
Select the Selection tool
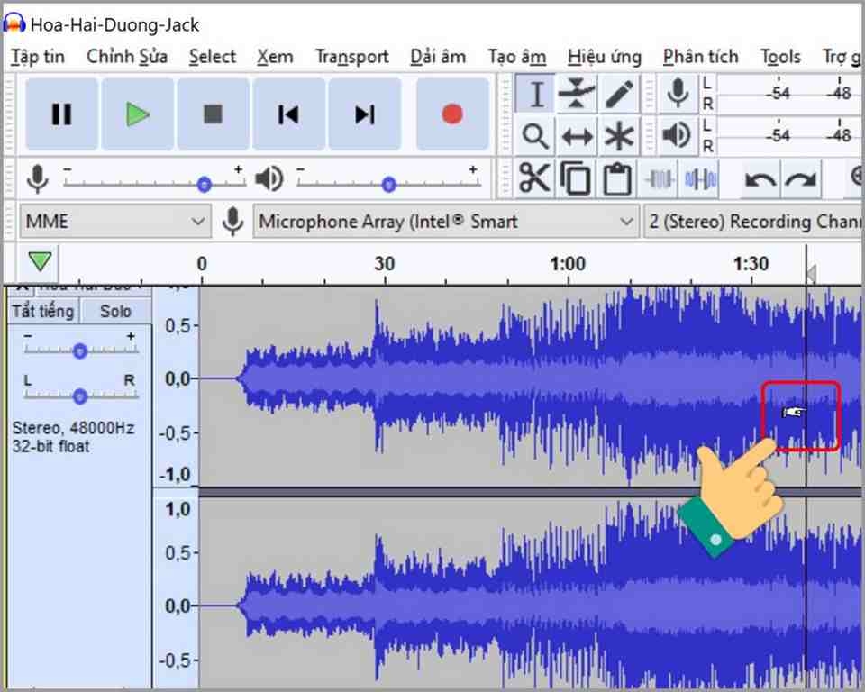click(535, 92)
